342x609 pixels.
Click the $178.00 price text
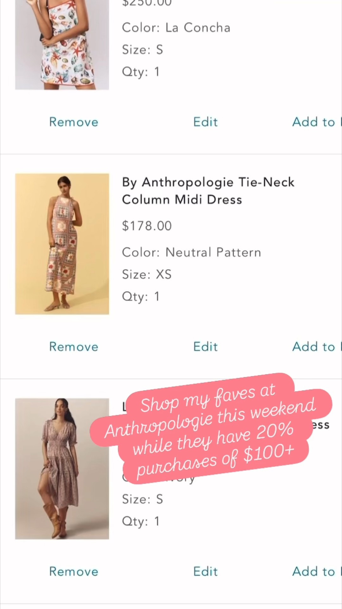pos(147,226)
